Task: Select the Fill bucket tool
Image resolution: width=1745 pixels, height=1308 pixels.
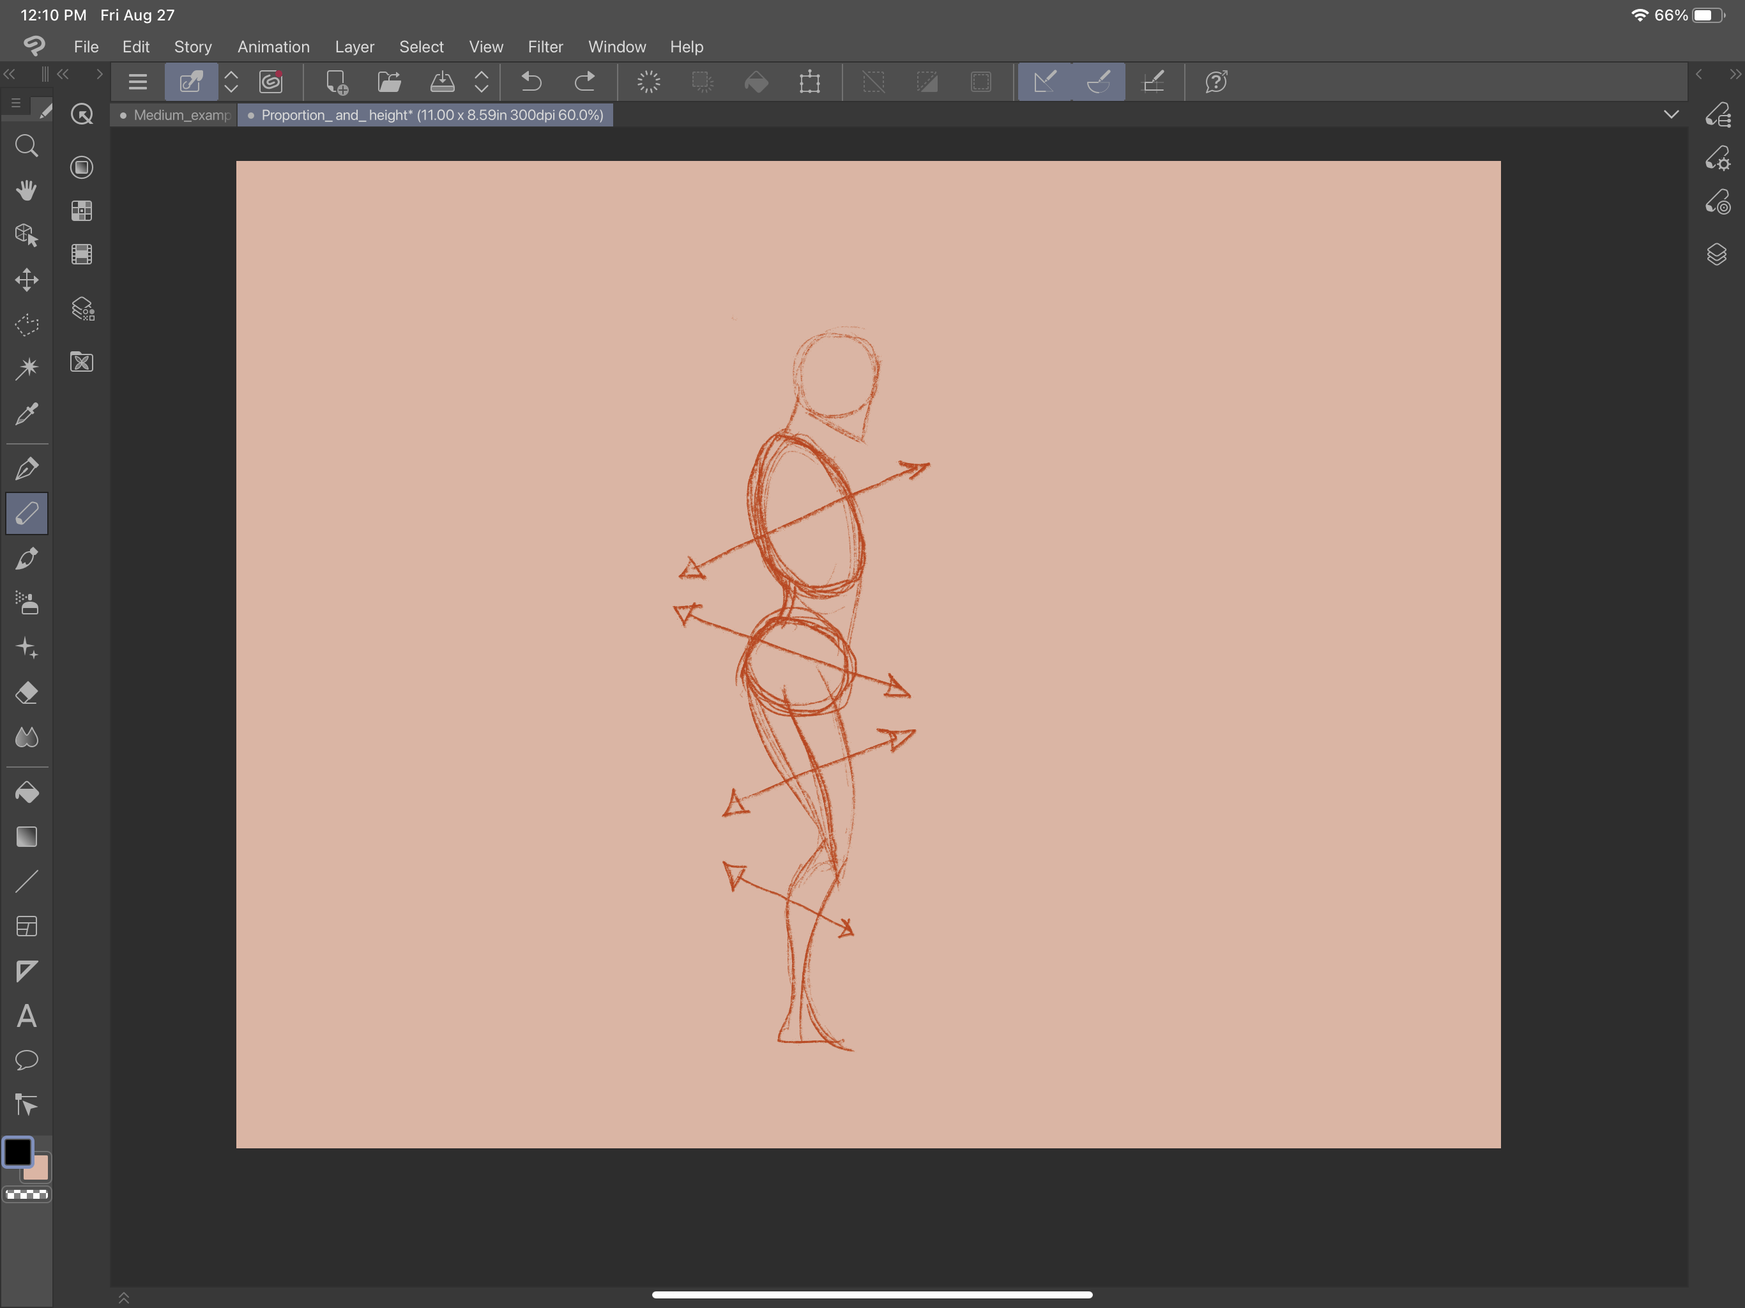Action: [27, 792]
